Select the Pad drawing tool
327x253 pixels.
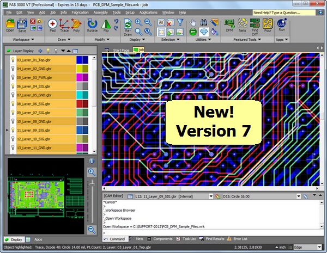pos(52,26)
